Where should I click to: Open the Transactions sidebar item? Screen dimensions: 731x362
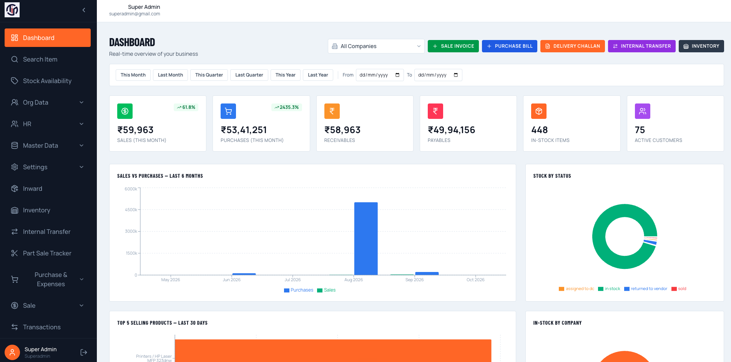(x=48, y=327)
